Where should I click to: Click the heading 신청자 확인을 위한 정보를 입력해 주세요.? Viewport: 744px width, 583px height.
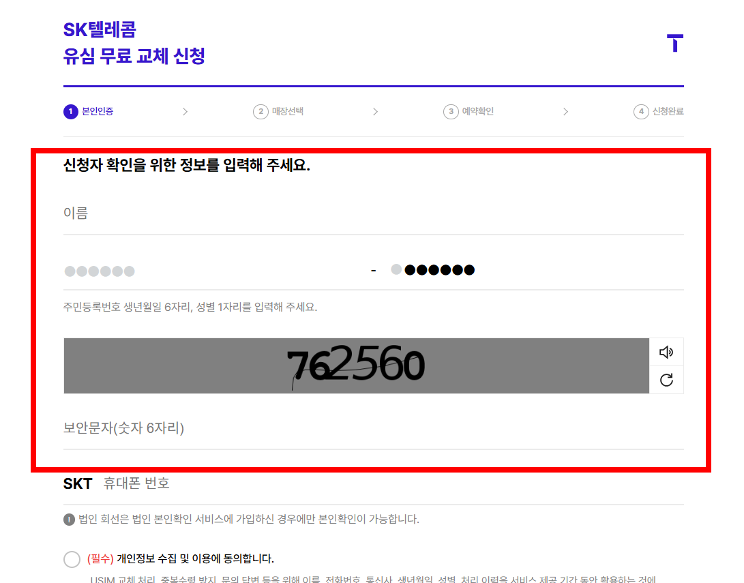[186, 165]
